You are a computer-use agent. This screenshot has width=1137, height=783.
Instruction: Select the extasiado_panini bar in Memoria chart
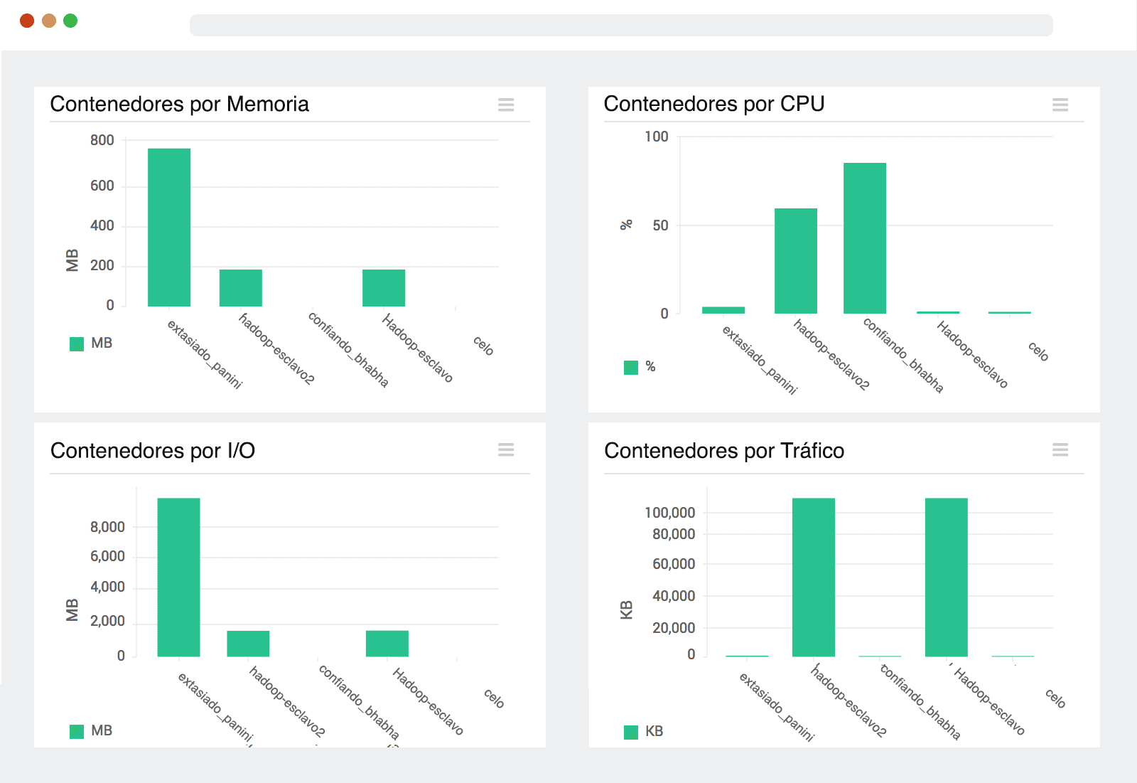[x=169, y=228]
